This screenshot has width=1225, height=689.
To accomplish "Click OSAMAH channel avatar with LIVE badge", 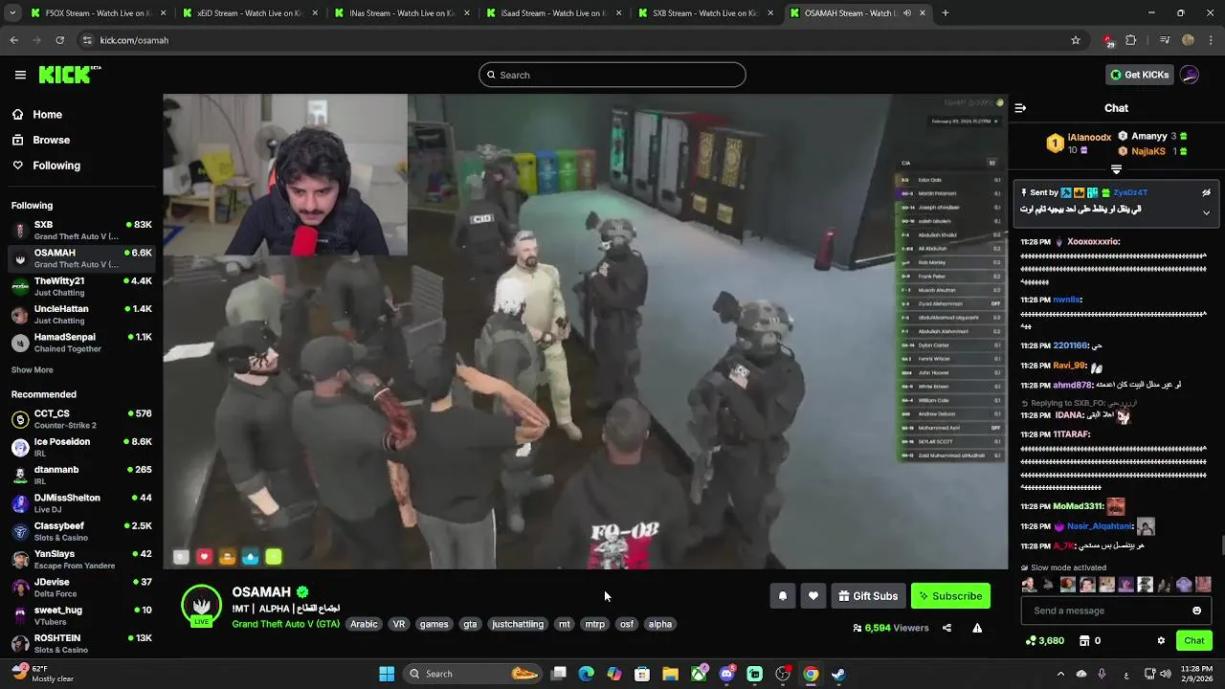I will point(201,605).
